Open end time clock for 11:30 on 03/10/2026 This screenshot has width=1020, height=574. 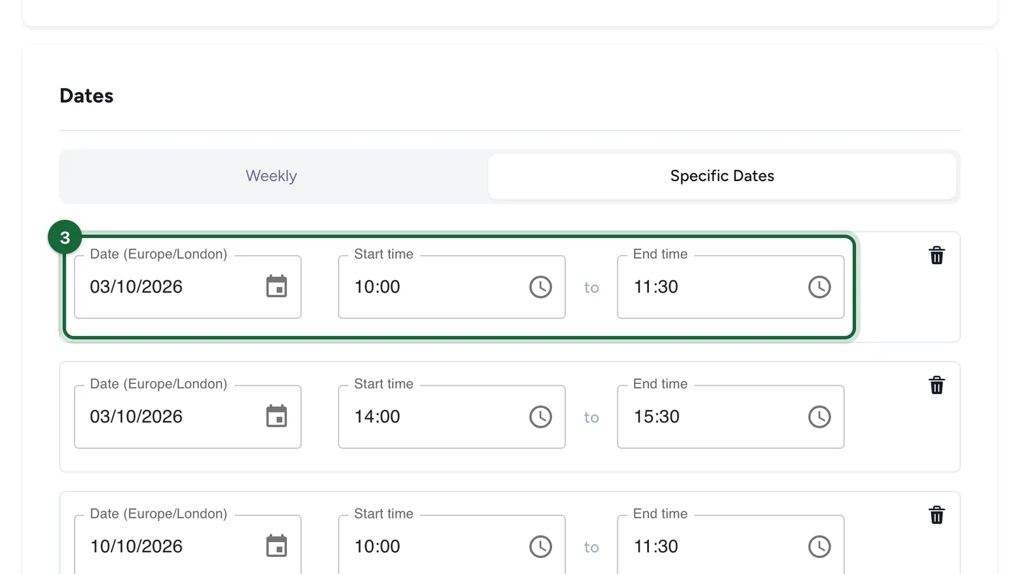point(819,287)
